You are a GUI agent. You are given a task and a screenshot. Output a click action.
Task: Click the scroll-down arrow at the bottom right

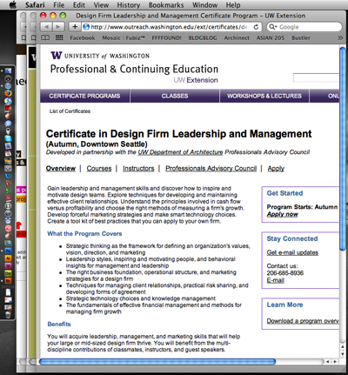pyautogui.click(x=343, y=354)
